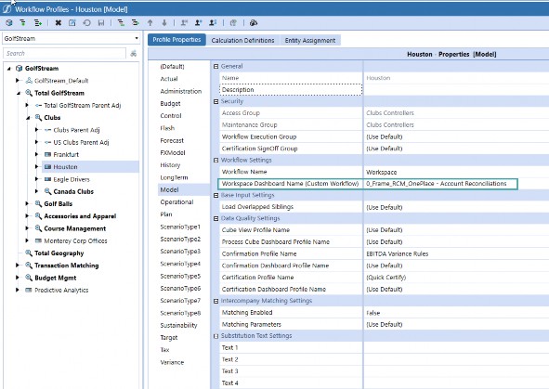The width and height of the screenshot is (549, 389).
Task: Click the cube root profile toolbar icon
Action: [x=8, y=22]
